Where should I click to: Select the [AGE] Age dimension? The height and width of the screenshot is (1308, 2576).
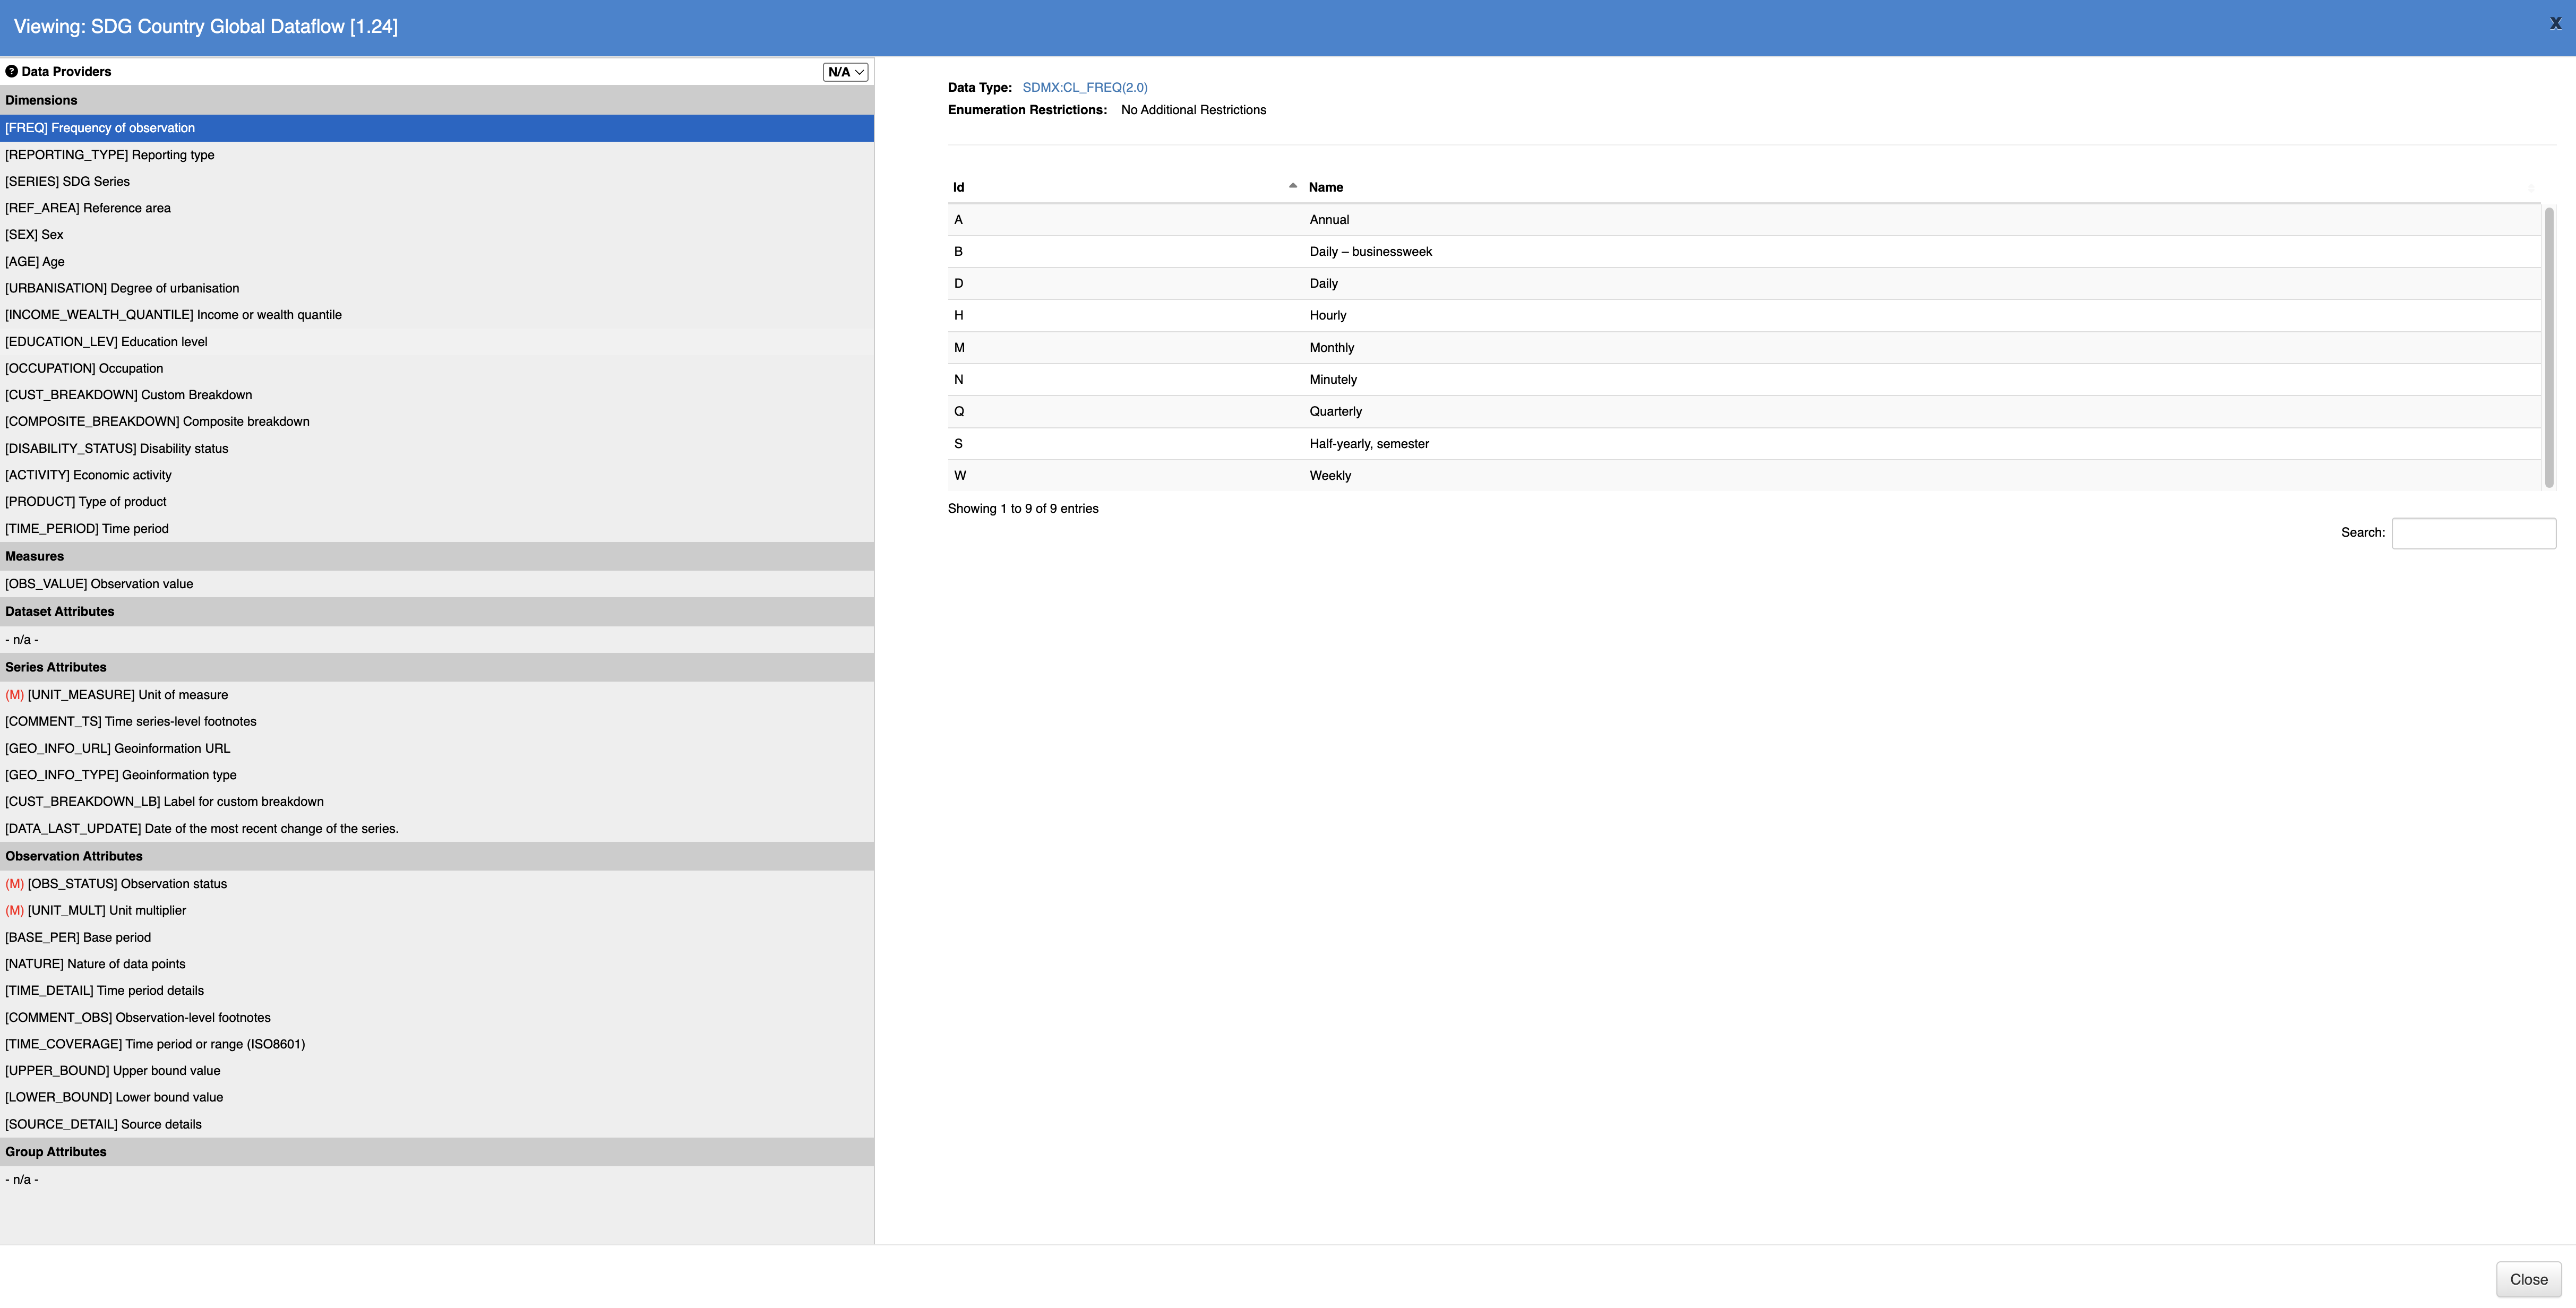437,261
